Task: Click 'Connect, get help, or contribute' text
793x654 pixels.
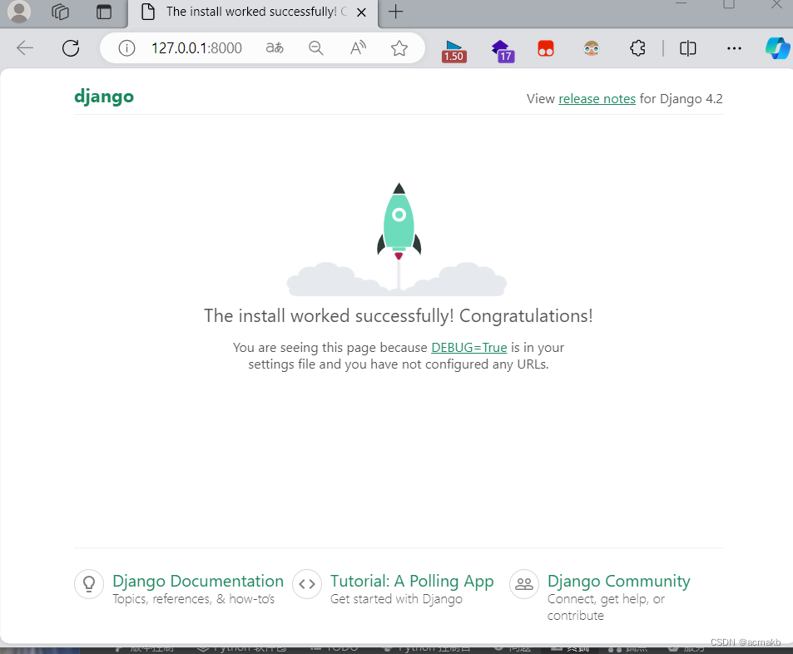Action: click(x=606, y=607)
